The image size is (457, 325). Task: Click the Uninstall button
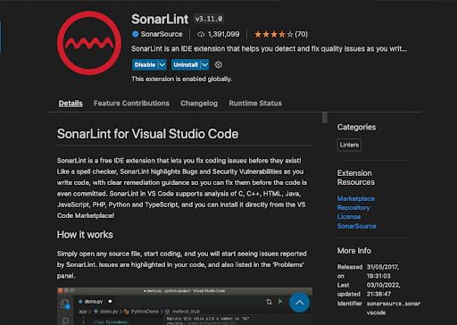(x=186, y=64)
